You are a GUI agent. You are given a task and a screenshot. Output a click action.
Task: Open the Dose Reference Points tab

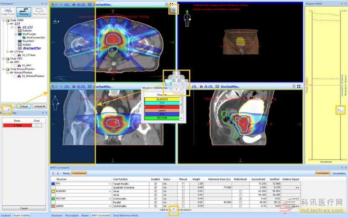click(126, 215)
